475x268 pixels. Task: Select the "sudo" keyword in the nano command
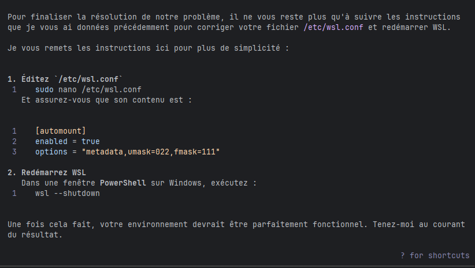(44, 89)
